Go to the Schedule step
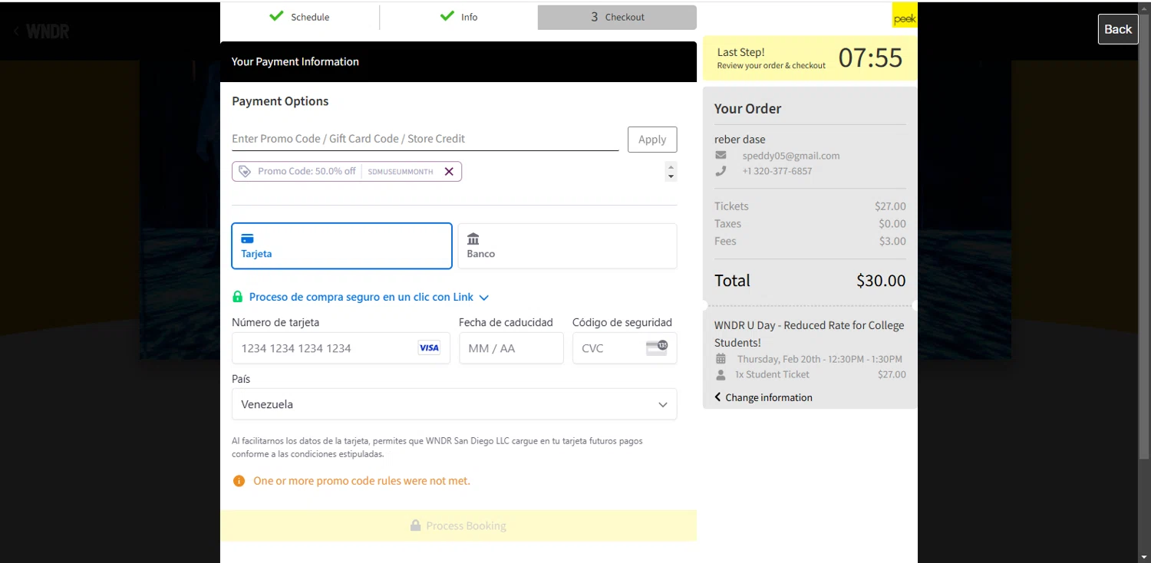This screenshot has height=563, width=1151. tap(299, 17)
